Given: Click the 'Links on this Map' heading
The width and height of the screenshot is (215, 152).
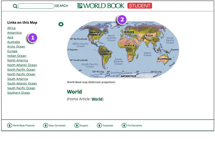Looking at the screenshot, I should coord(22,22).
